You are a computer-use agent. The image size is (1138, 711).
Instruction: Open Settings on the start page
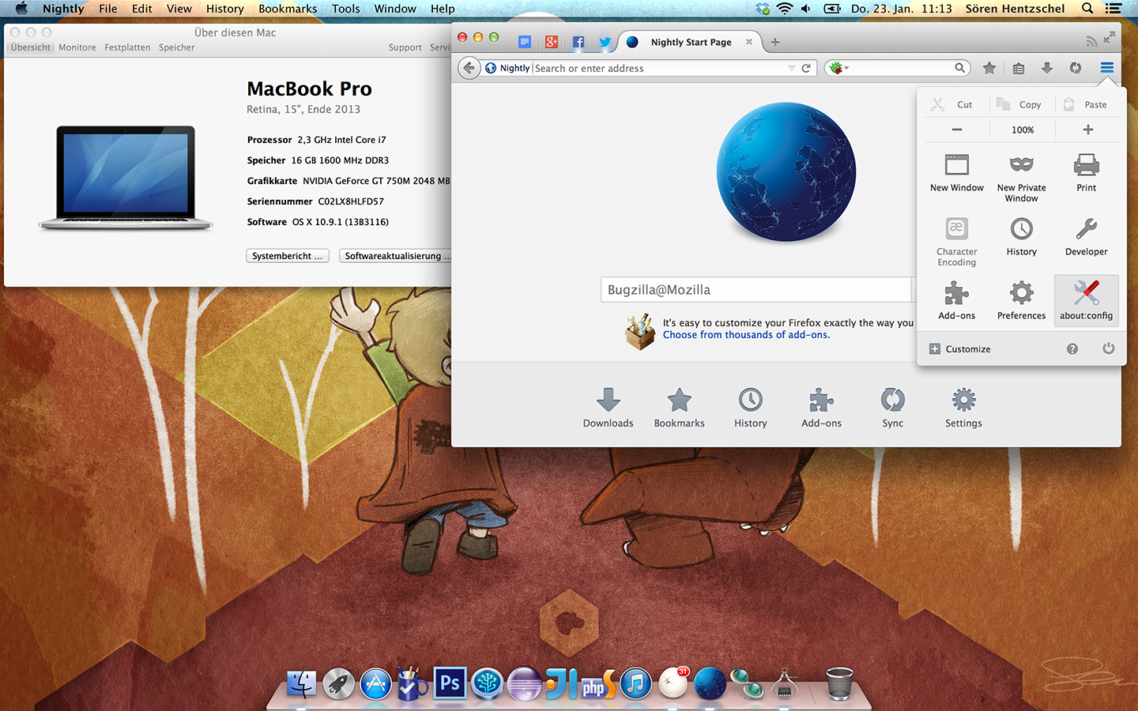pos(963,408)
